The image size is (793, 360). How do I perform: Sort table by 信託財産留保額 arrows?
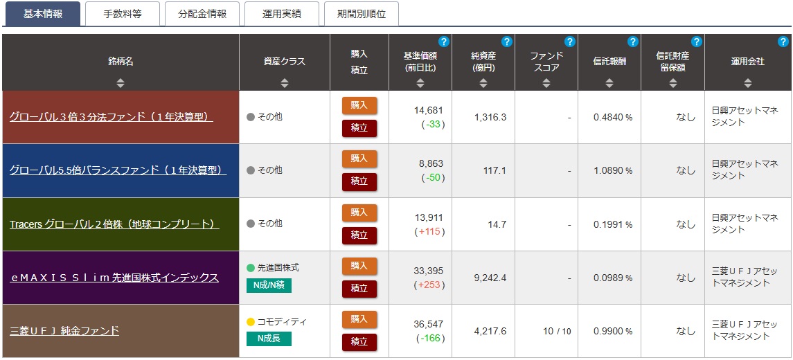tap(672, 83)
